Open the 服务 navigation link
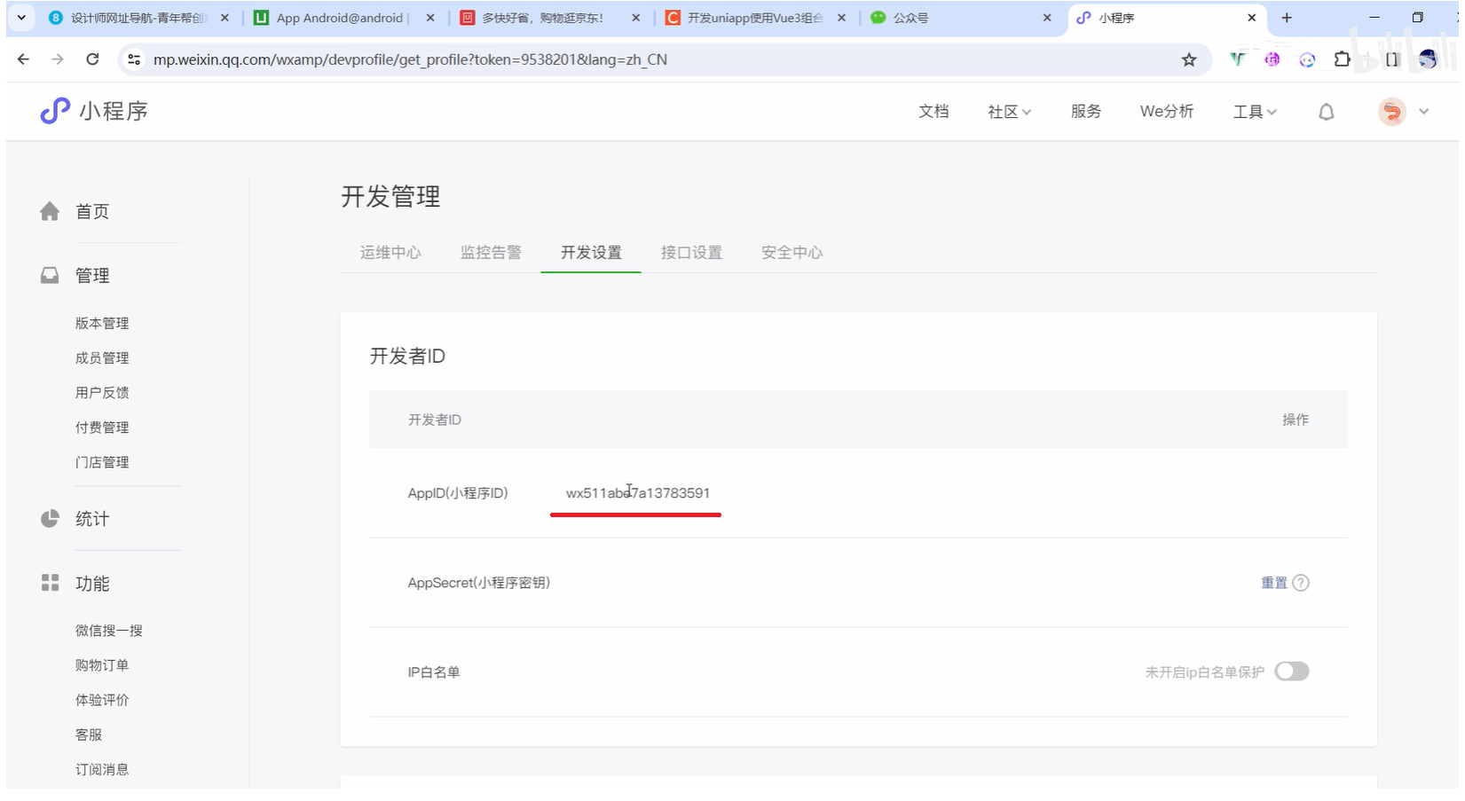The height and width of the screenshot is (801, 1465). (1086, 111)
